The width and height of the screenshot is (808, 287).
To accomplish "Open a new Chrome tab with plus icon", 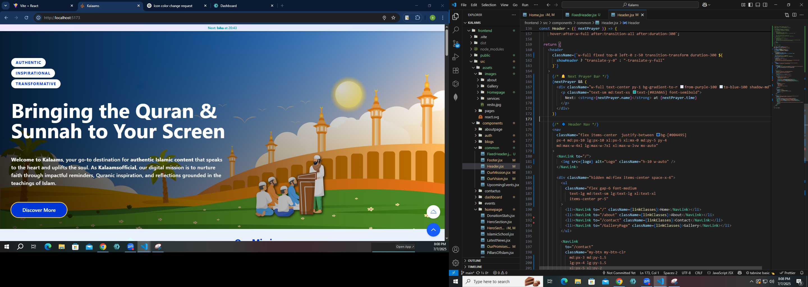I will [282, 6].
